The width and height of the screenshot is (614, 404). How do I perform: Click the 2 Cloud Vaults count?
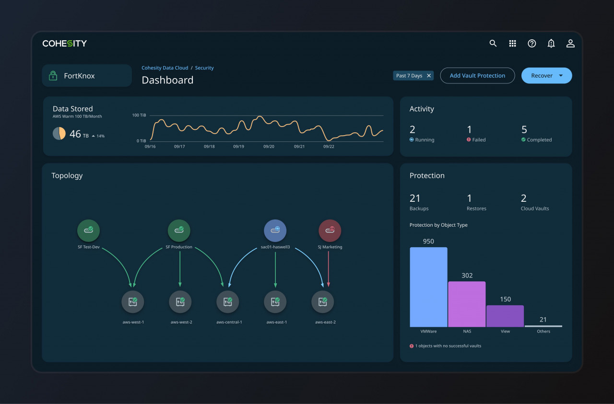click(524, 198)
